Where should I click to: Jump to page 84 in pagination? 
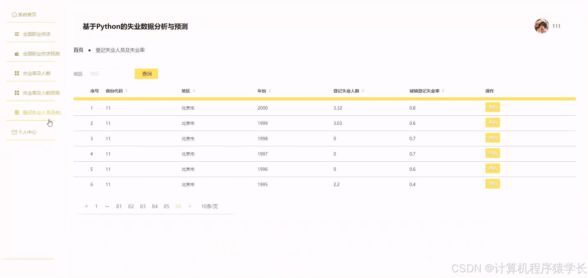(x=154, y=206)
